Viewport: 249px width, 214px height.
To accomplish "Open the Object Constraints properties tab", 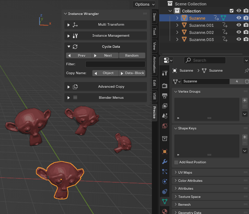I will point(165,192).
